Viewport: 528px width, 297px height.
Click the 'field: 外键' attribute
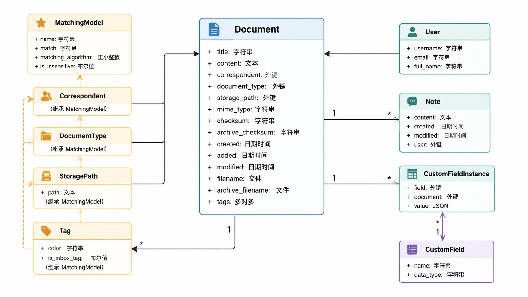pos(424,188)
